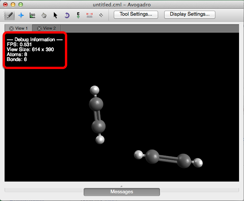Enable the Auto Rotate tool
Image resolution: width=244 pixels, height=201 pixels.
[x=67, y=15]
